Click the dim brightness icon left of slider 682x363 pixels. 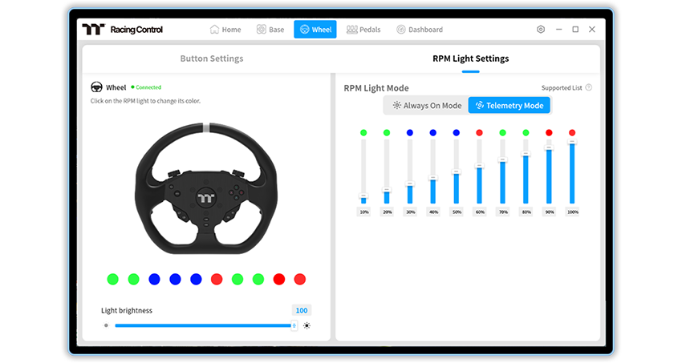point(106,325)
